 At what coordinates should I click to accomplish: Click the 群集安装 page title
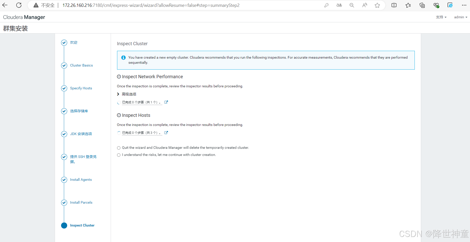tap(16, 28)
